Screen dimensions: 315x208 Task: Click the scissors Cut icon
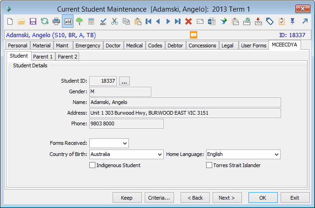tap(114, 21)
